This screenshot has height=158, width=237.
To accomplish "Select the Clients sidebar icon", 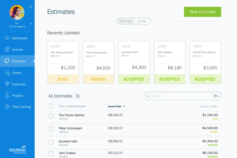I will click(x=7, y=73).
